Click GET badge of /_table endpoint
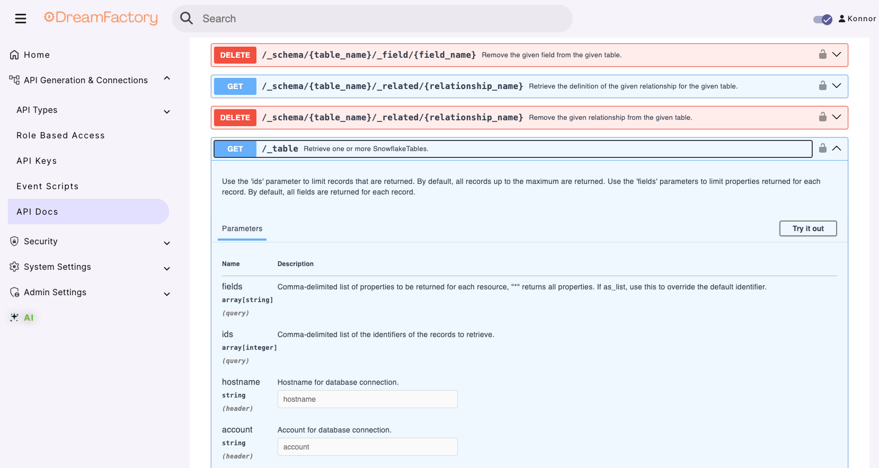 (x=235, y=149)
